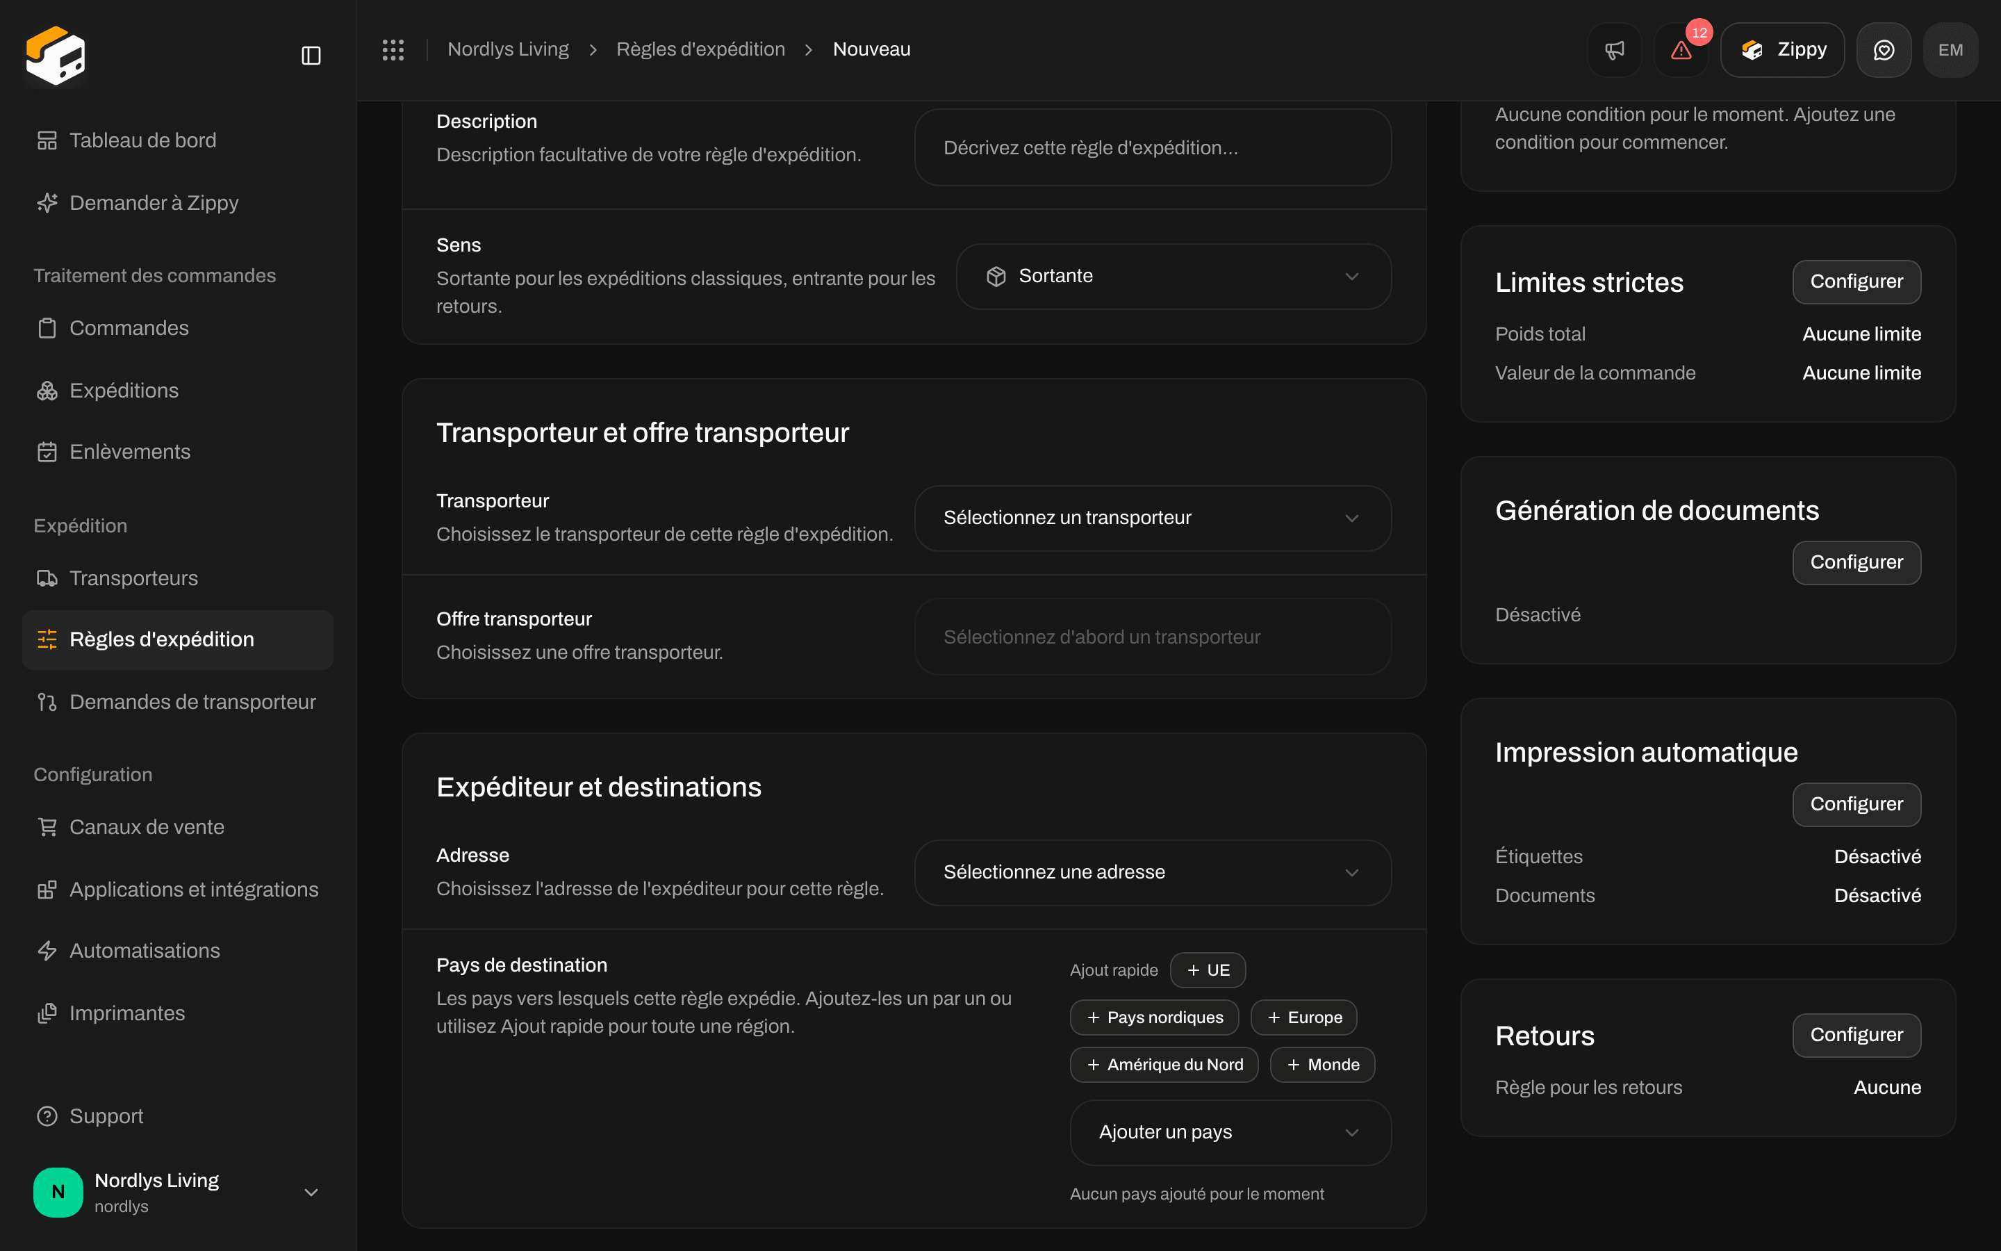Click the Enlèvements calendar icon
This screenshot has width=2001, height=1251.
tap(47, 452)
